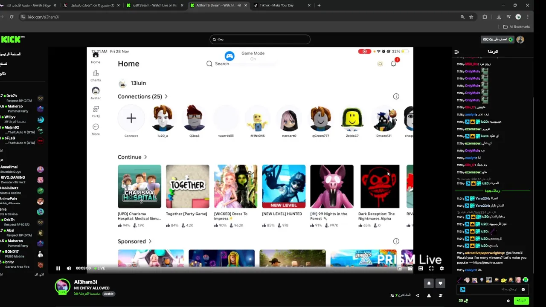The width and height of the screenshot is (546, 307).
Task: Open the emoji picker in chat input
Action: 523,290
